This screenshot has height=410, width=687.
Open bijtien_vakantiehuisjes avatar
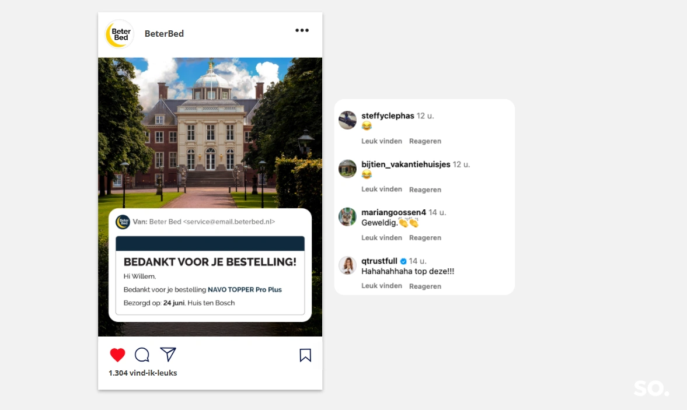click(347, 169)
